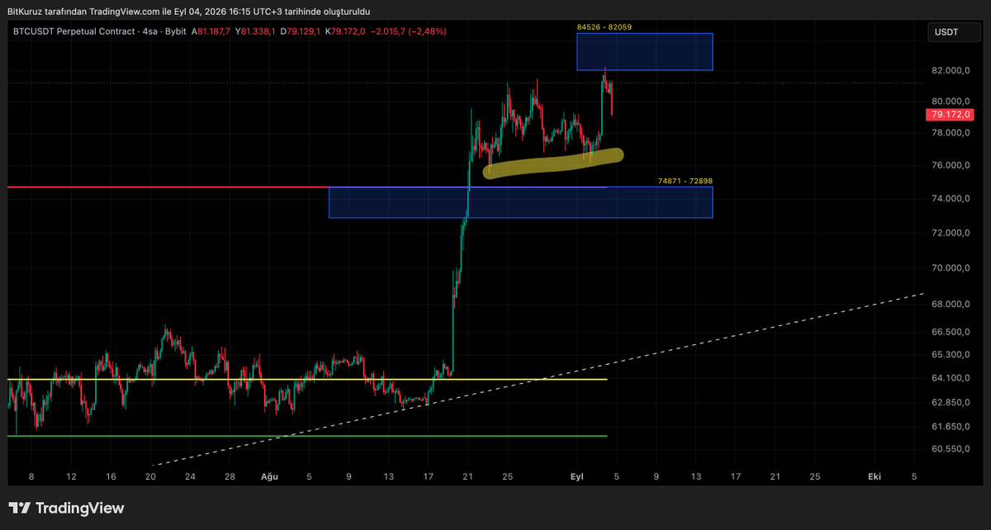Click the change value −2.015,7 (−2,48%)
991x530 pixels.
tap(409, 31)
